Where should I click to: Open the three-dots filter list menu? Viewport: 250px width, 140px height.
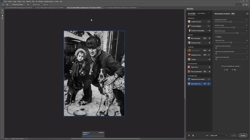point(209,13)
